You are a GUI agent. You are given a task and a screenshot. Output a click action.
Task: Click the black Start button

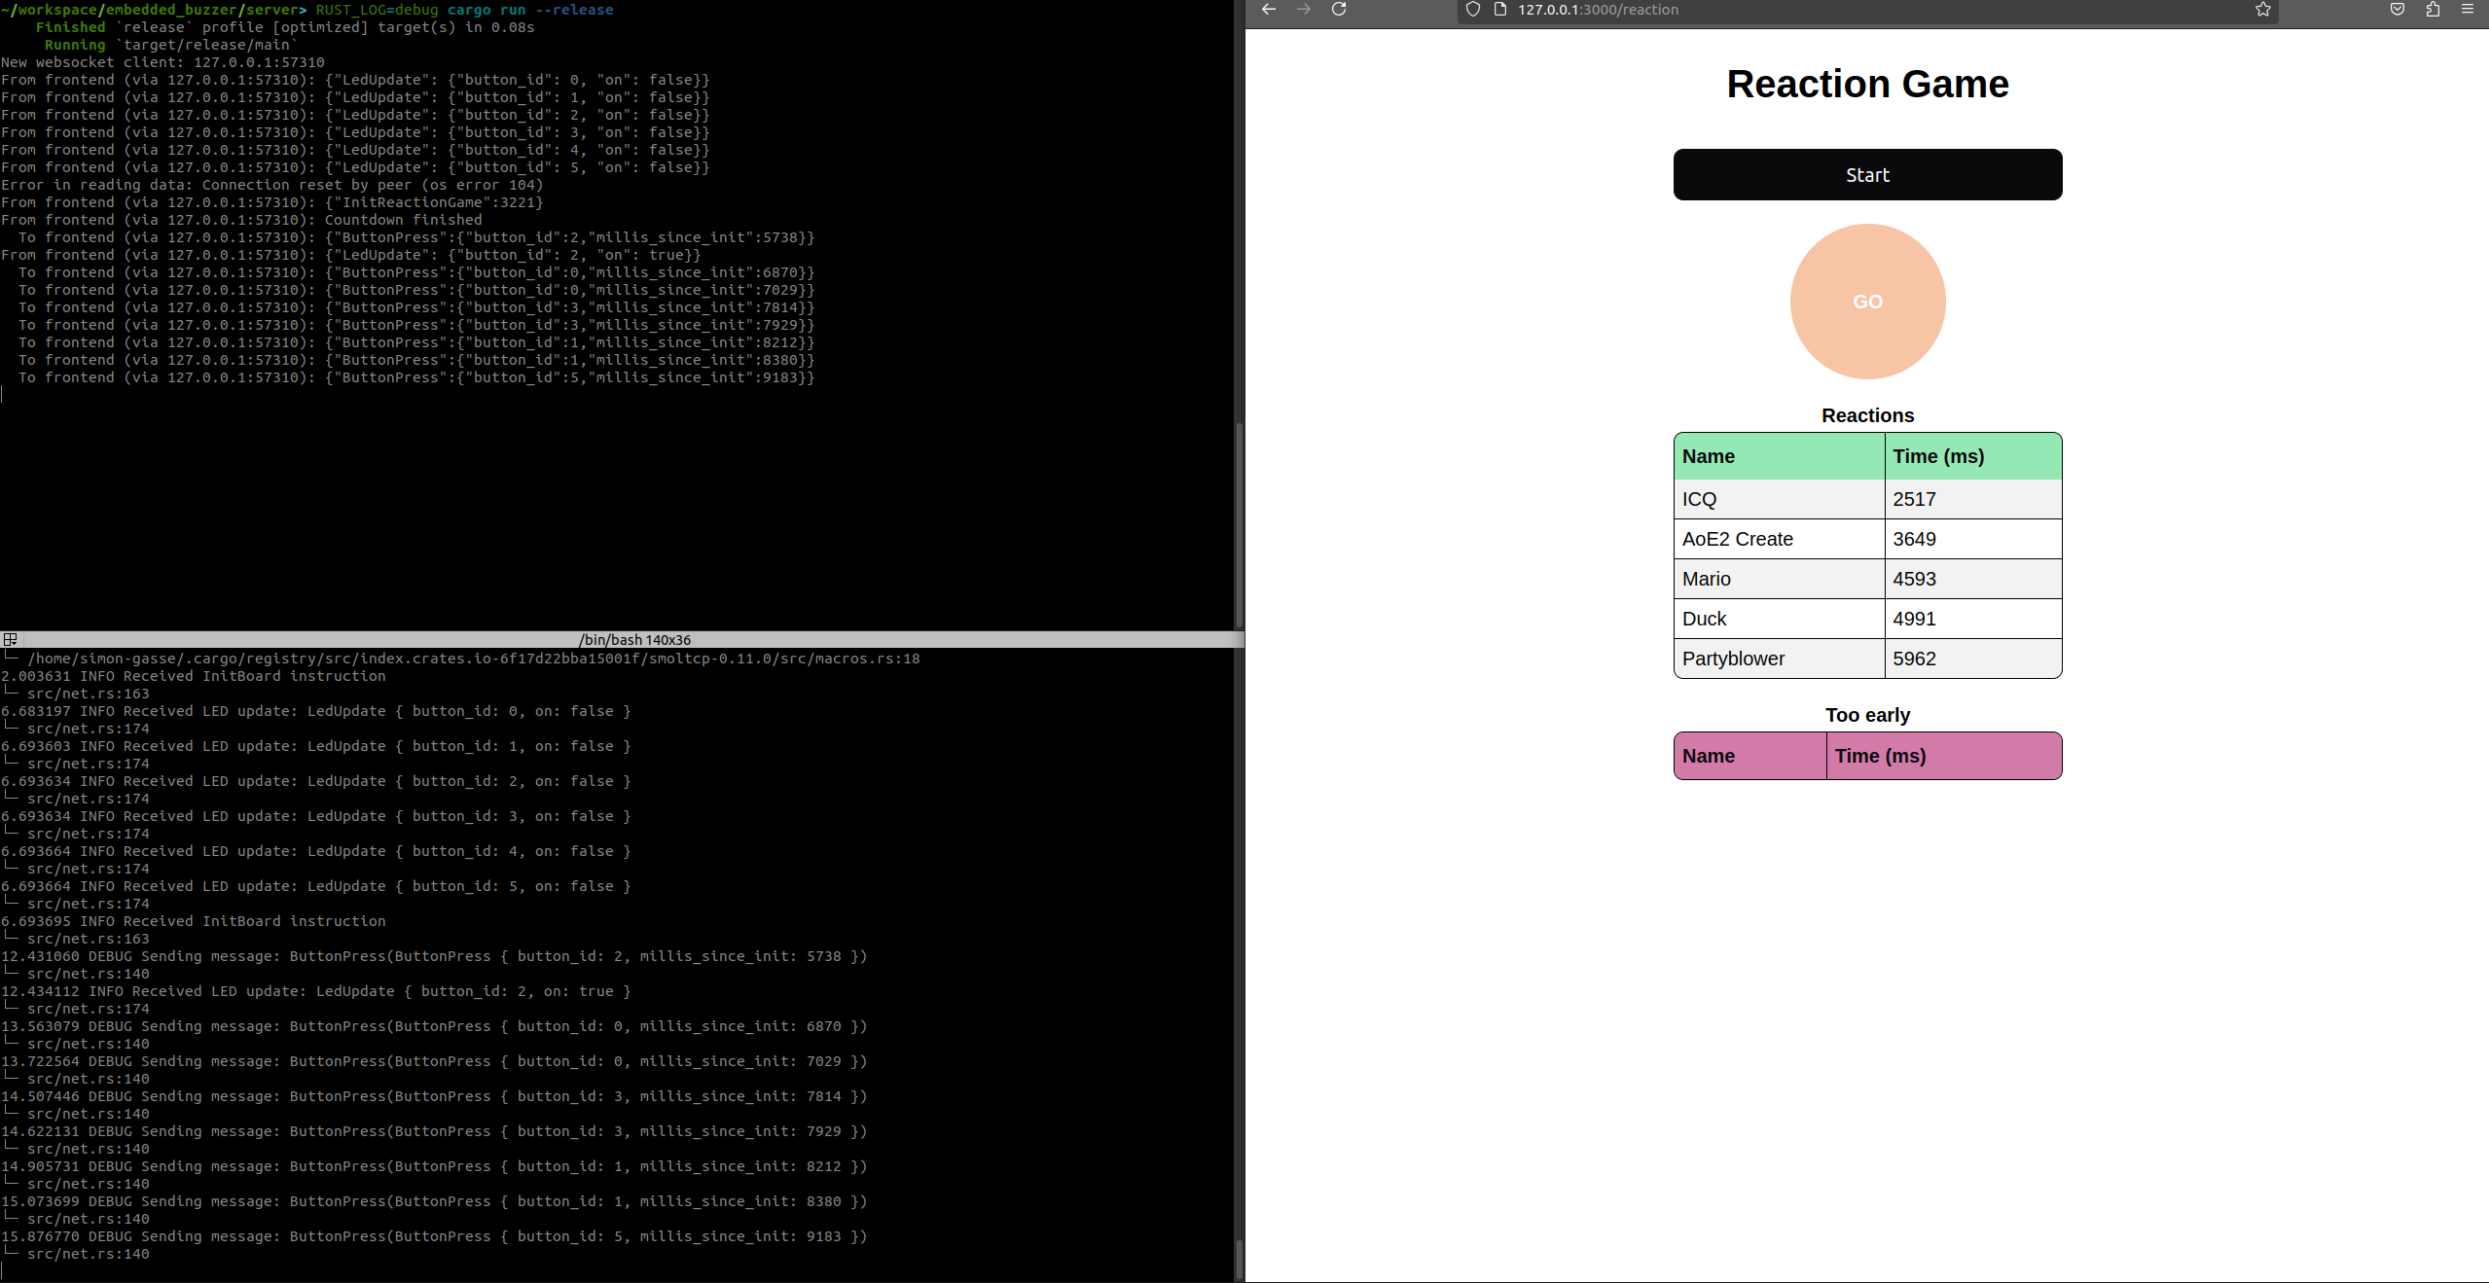point(1867,175)
